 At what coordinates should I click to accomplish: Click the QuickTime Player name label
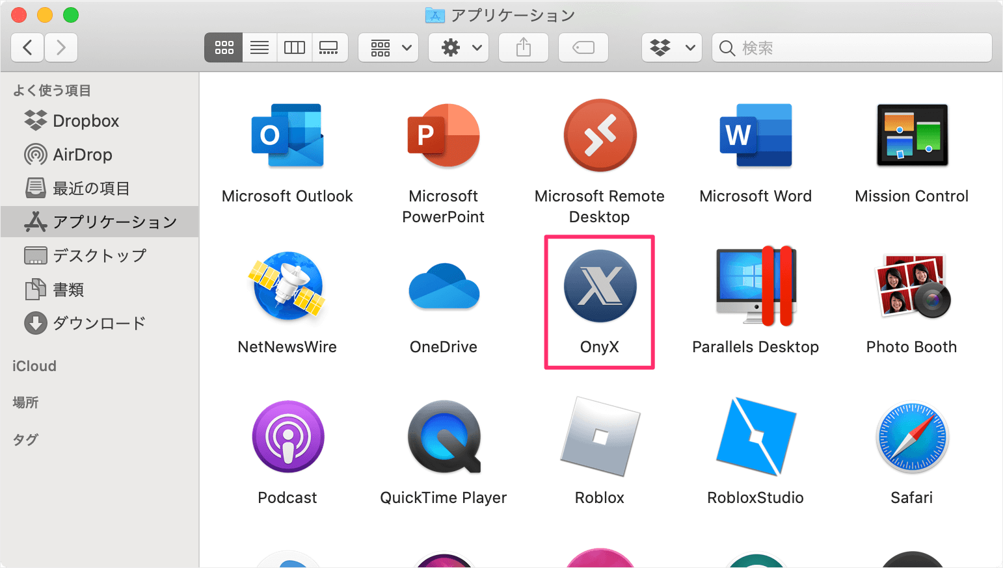(x=444, y=498)
